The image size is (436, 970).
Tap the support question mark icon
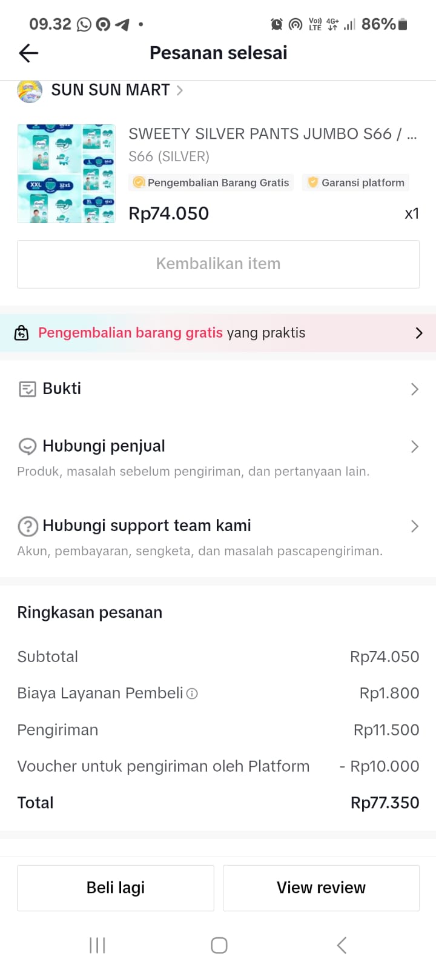tap(28, 526)
